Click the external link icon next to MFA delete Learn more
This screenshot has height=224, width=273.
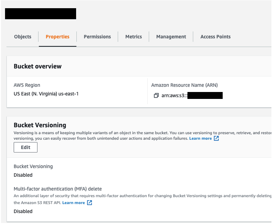tap(89, 203)
